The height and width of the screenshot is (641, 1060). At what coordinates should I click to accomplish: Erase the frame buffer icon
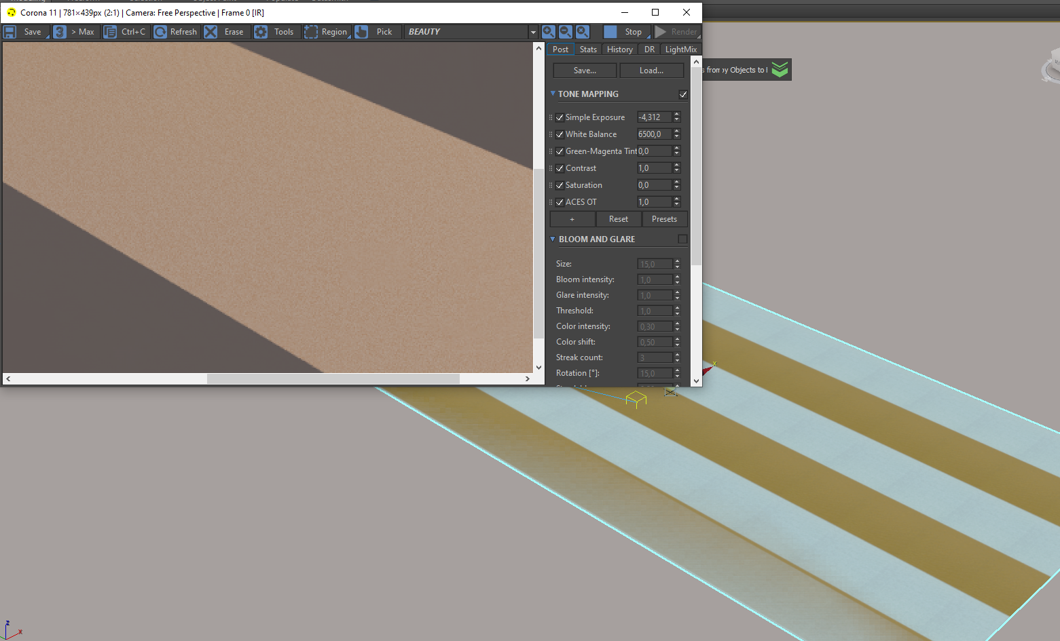pyautogui.click(x=211, y=32)
